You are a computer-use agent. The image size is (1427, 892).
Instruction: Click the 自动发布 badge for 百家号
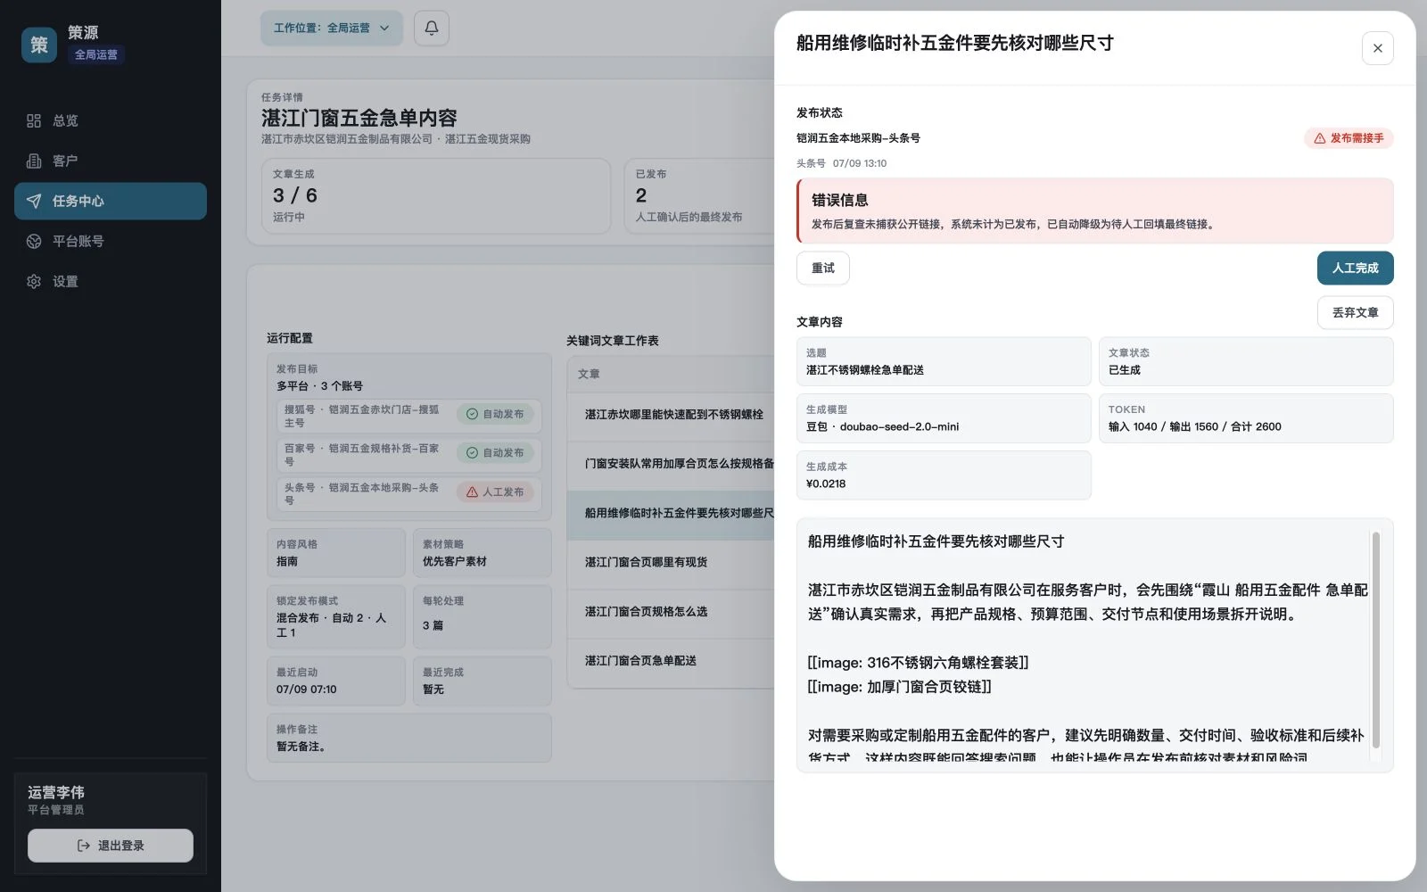click(x=495, y=453)
